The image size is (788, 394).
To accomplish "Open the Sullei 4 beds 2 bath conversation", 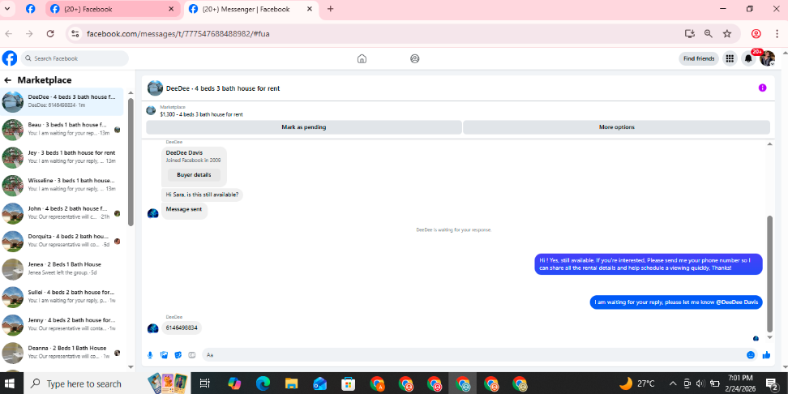I will pos(62,297).
